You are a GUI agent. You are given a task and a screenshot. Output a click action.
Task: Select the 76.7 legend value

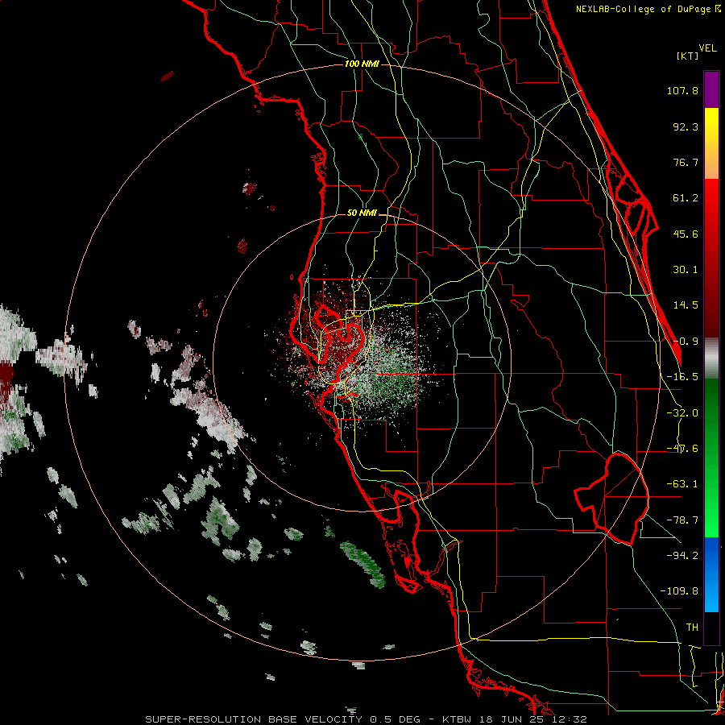pyautogui.click(x=686, y=162)
